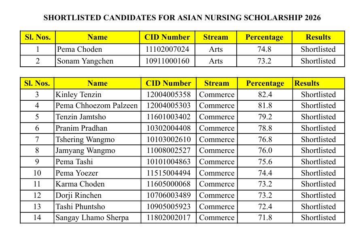Screen dimensions: 358x231
Task: Select Jamyang Wangmo's percentage 76.0
Action: click(x=265, y=150)
